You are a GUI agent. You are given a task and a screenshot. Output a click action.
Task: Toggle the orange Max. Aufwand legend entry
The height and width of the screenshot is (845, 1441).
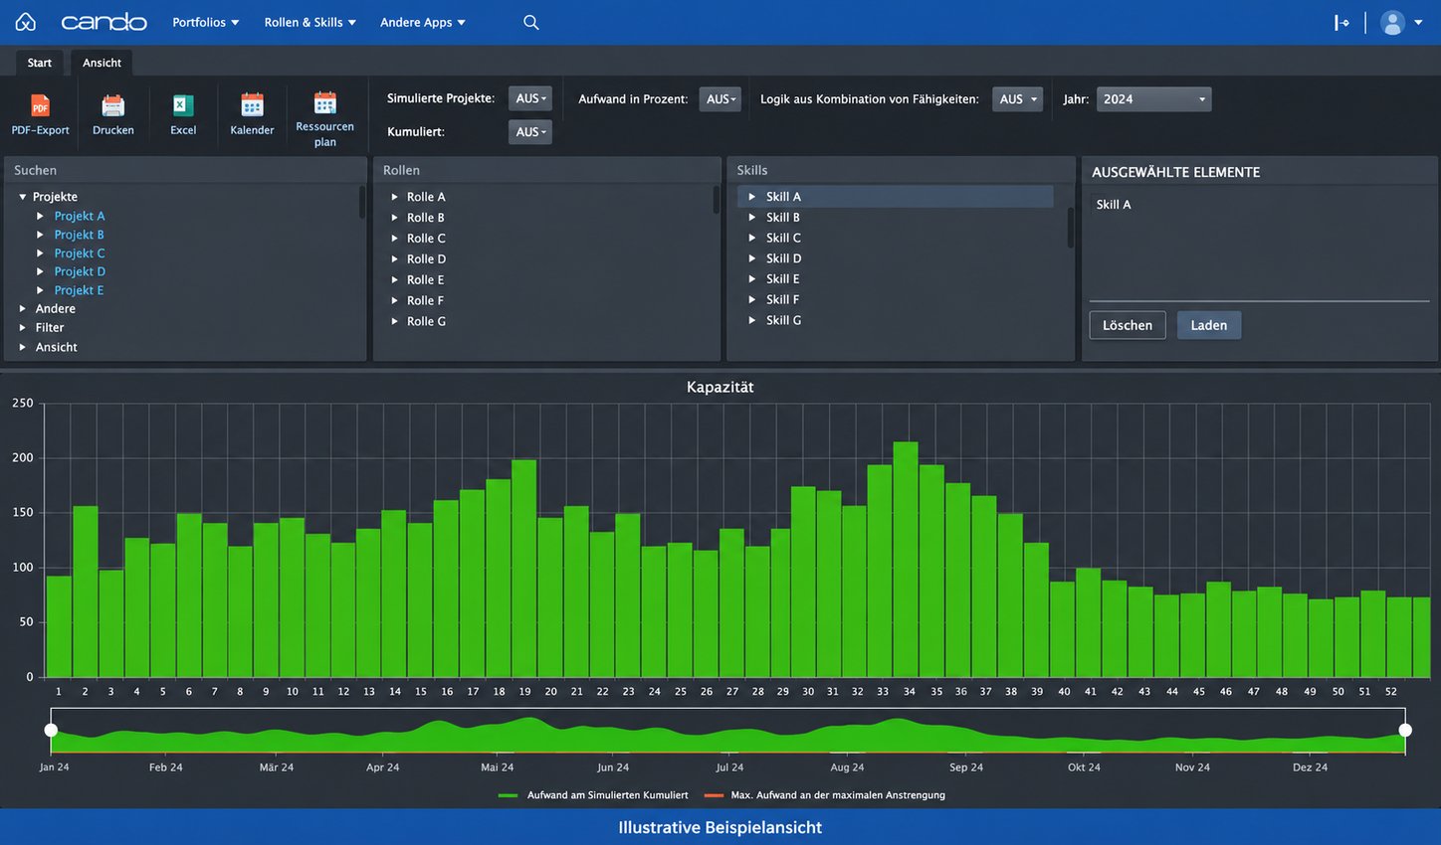point(825,795)
